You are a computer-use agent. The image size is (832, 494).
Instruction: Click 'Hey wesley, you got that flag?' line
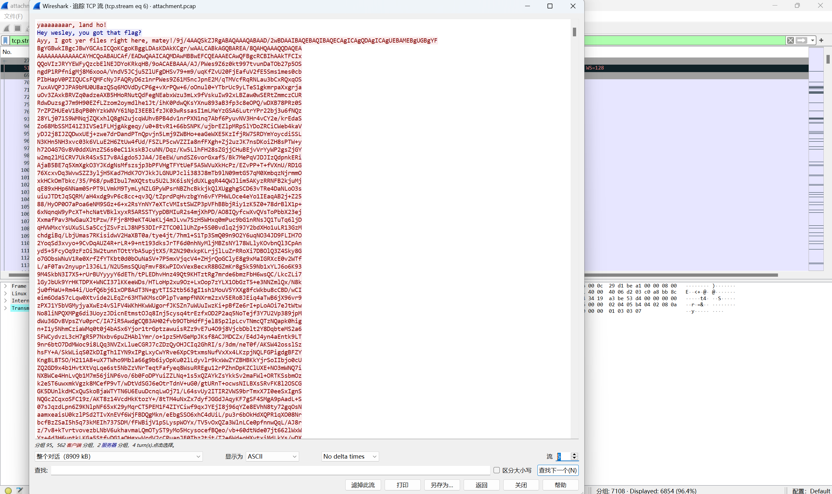coord(89,32)
